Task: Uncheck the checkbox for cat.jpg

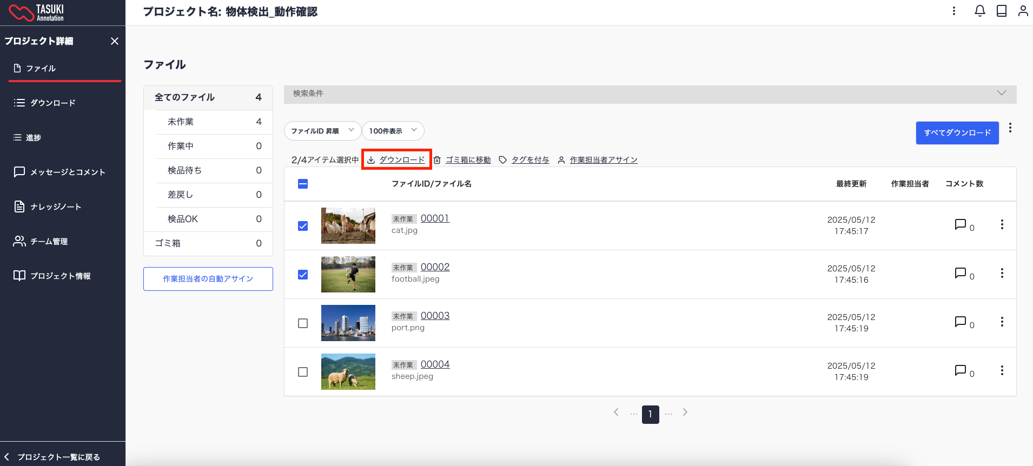Action: click(x=303, y=226)
